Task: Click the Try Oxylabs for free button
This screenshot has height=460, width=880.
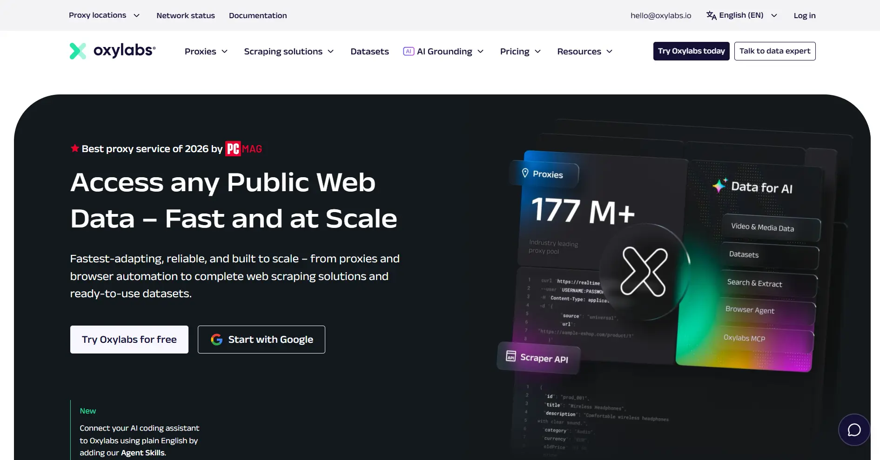Action: pos(129,340)
